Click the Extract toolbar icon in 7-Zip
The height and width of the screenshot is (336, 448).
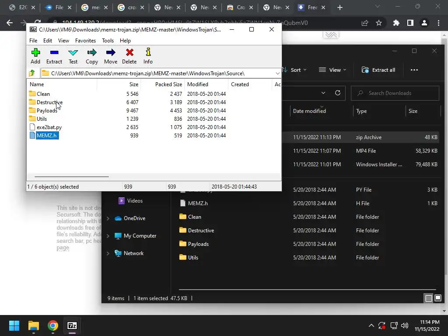coord(54,56)
